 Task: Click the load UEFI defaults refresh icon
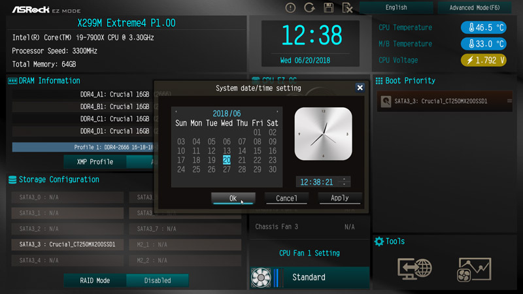coord(309,8)
